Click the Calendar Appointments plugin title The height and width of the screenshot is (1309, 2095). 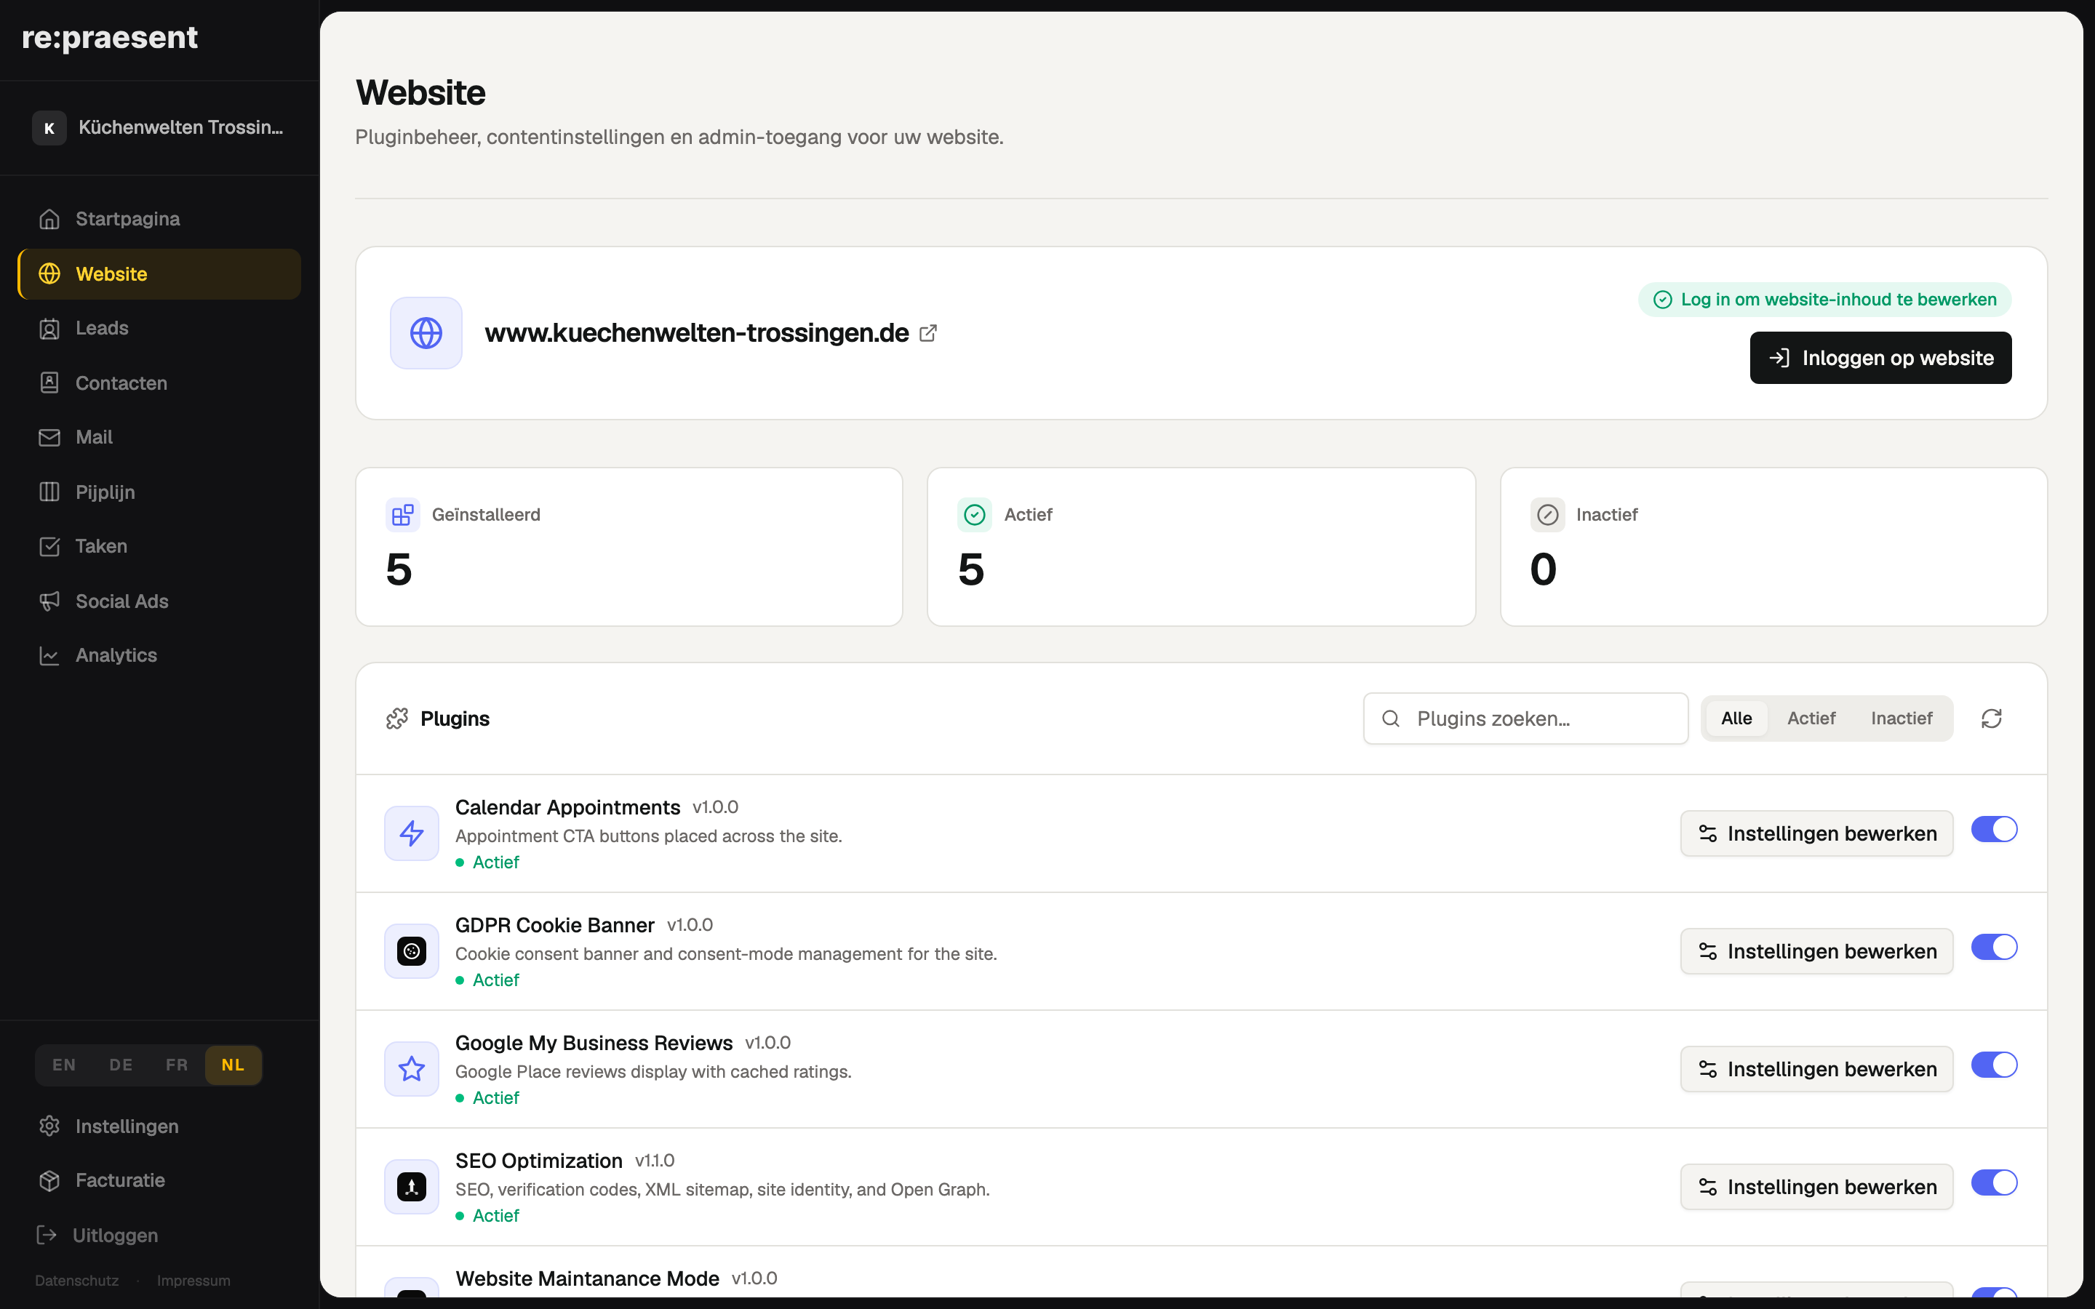(568, 808)
